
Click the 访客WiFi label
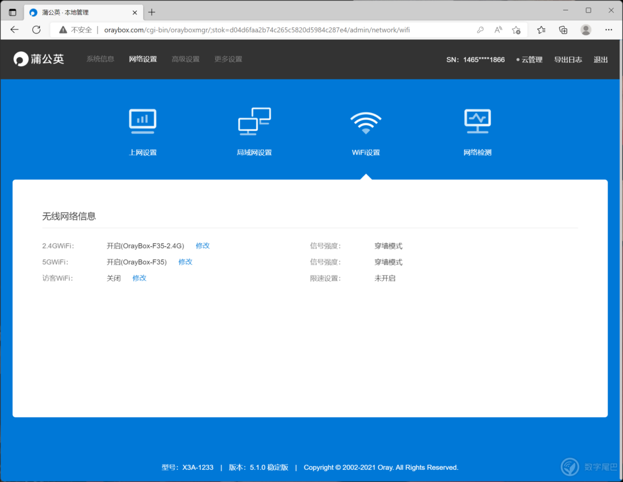click(58, 278)
